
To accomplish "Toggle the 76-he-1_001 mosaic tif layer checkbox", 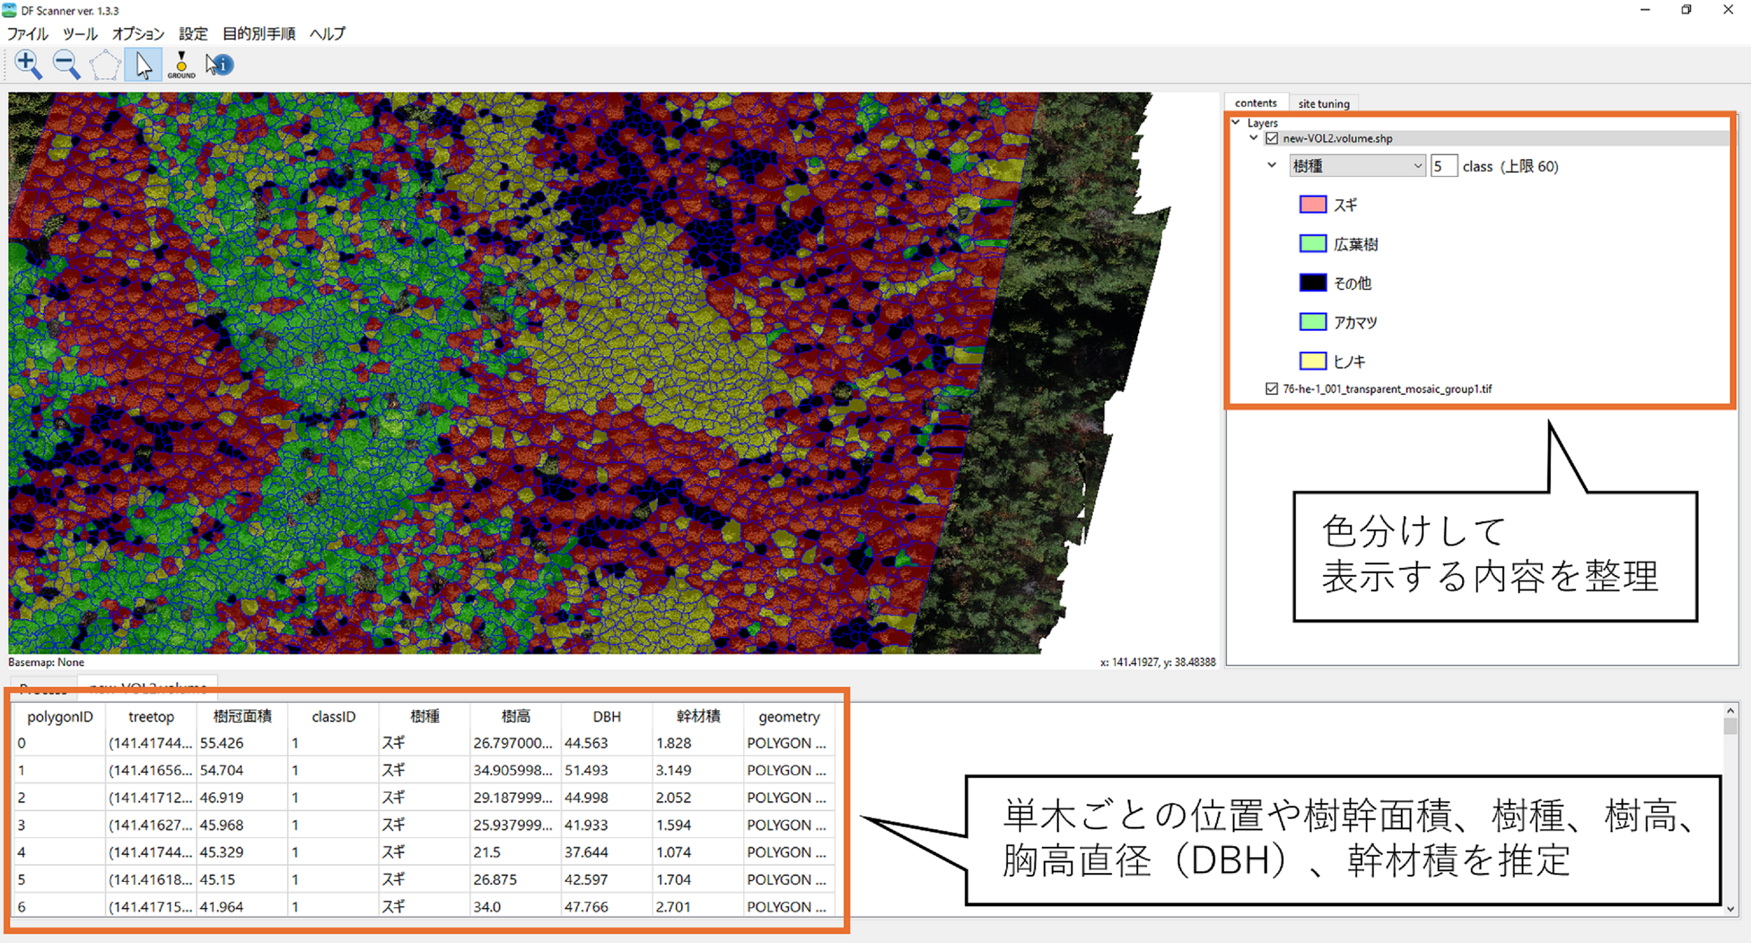I will 1272,389.
